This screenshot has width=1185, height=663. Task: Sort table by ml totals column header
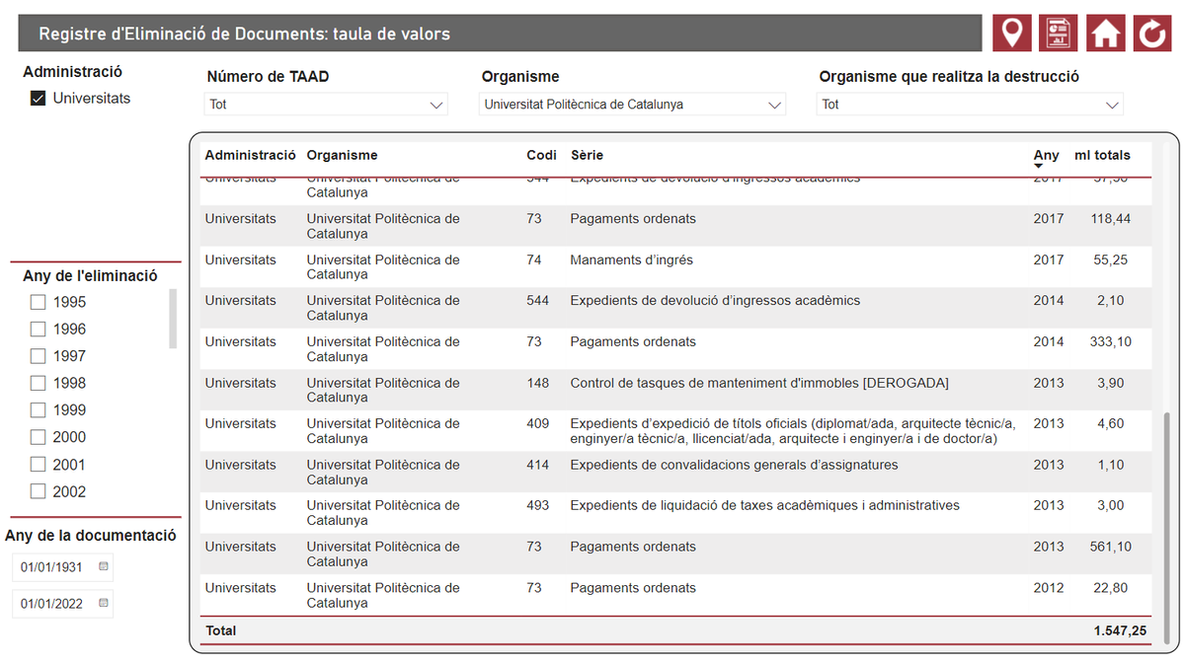pyautogui.click(x=1102, y=155)
